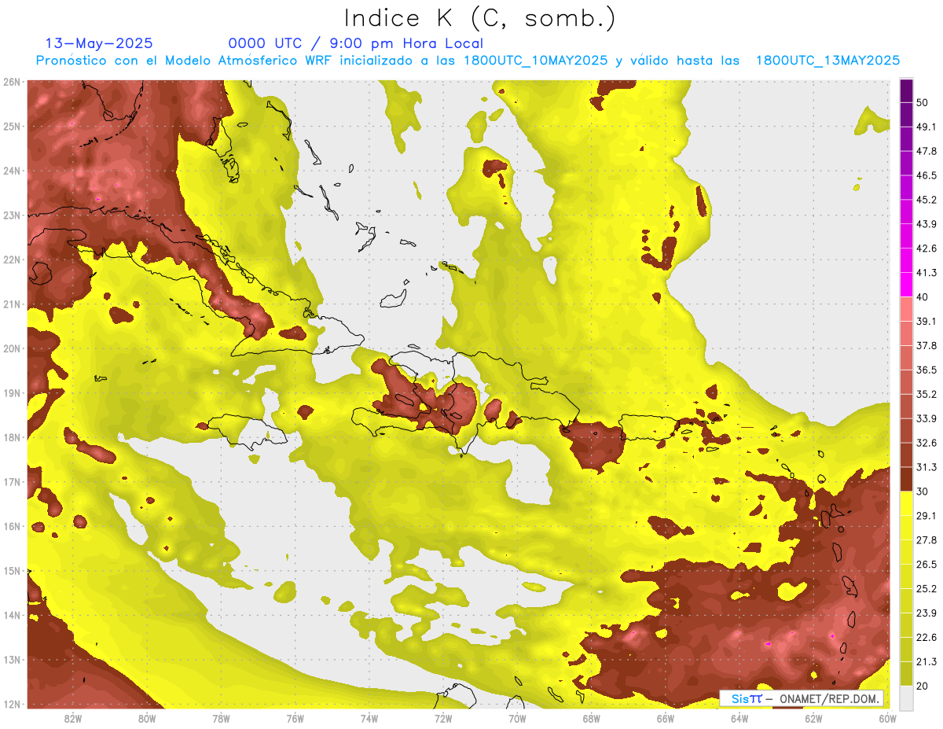Click longitude label 80W
This screenshot has height=729, width=943.
[x=146, y=719]
